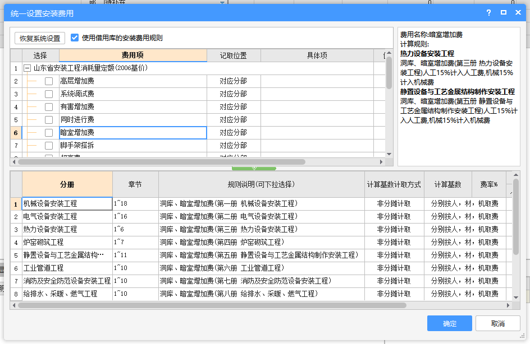This screenshot has width=530, height=344.
Task: Open rule dropdown for 第四册 炉窑砌筑工程
Action: pos(261,242)
